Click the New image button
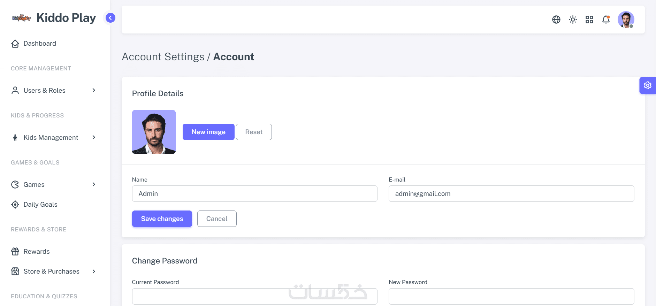The image size is (656, 306). tap(208, 132)
